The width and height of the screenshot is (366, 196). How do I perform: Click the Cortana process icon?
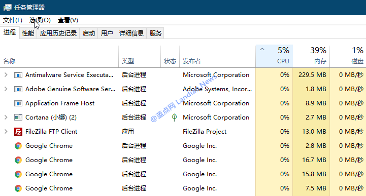[18, 117]
